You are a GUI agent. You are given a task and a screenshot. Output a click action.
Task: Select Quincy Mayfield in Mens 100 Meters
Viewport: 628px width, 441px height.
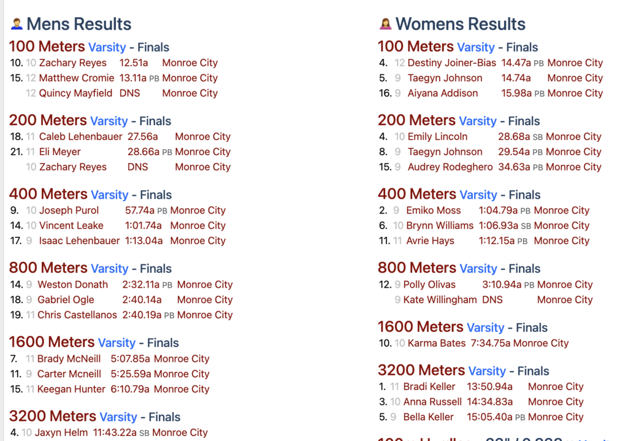(x=75, y=93)
